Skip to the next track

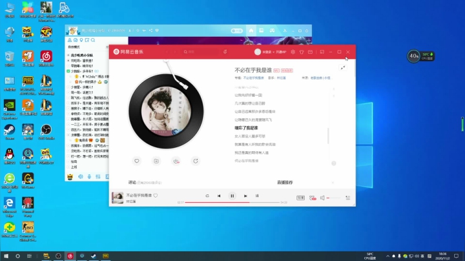[x=245, y=196]
